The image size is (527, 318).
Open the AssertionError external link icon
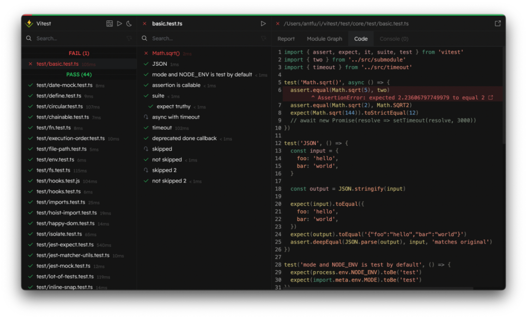pos(491,97)
